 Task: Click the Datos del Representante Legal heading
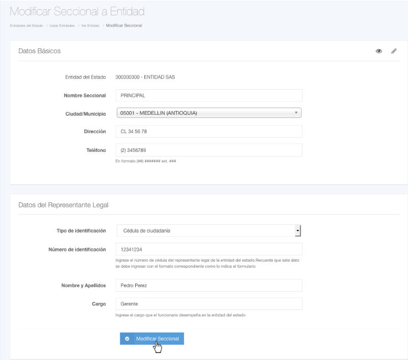click(x=64, y=205)
